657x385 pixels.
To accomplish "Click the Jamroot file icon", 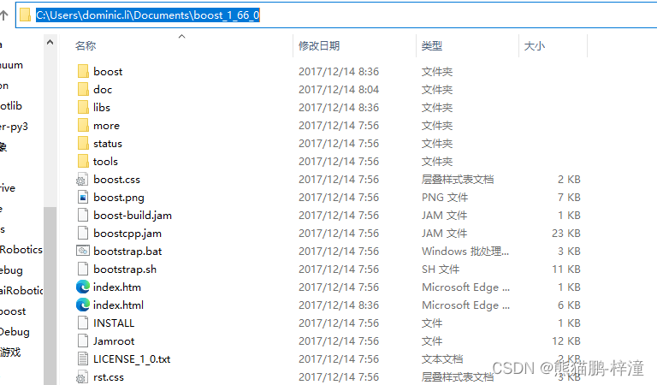I will click(x=83, y=341).
